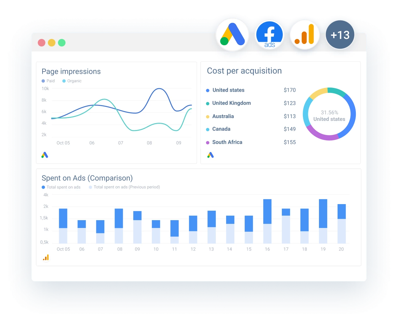Screen dimensions: 398x314
Task: Click the South Africa entry
Action: (x=227, y=142)
